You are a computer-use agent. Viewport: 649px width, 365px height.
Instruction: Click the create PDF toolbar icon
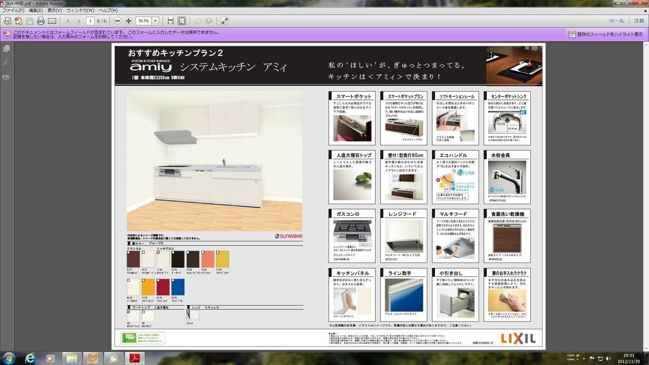click(x=18, y=21)
